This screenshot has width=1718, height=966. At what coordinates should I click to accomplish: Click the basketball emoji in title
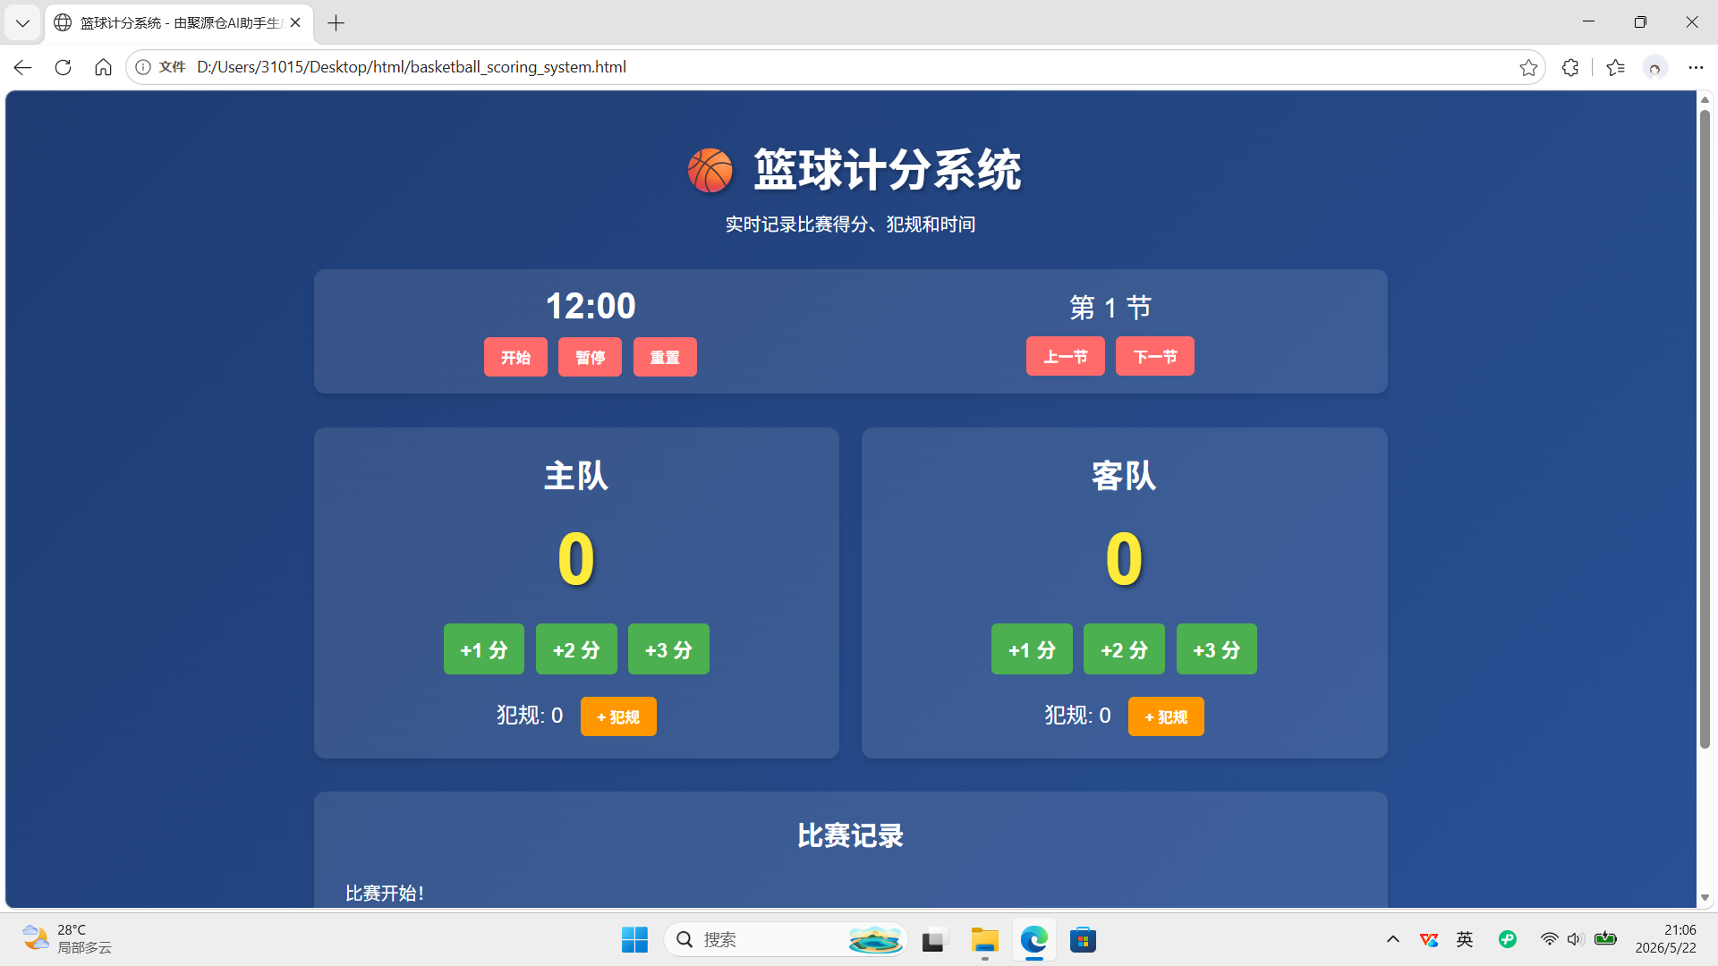pyautogui.click(x=710, y=170)
